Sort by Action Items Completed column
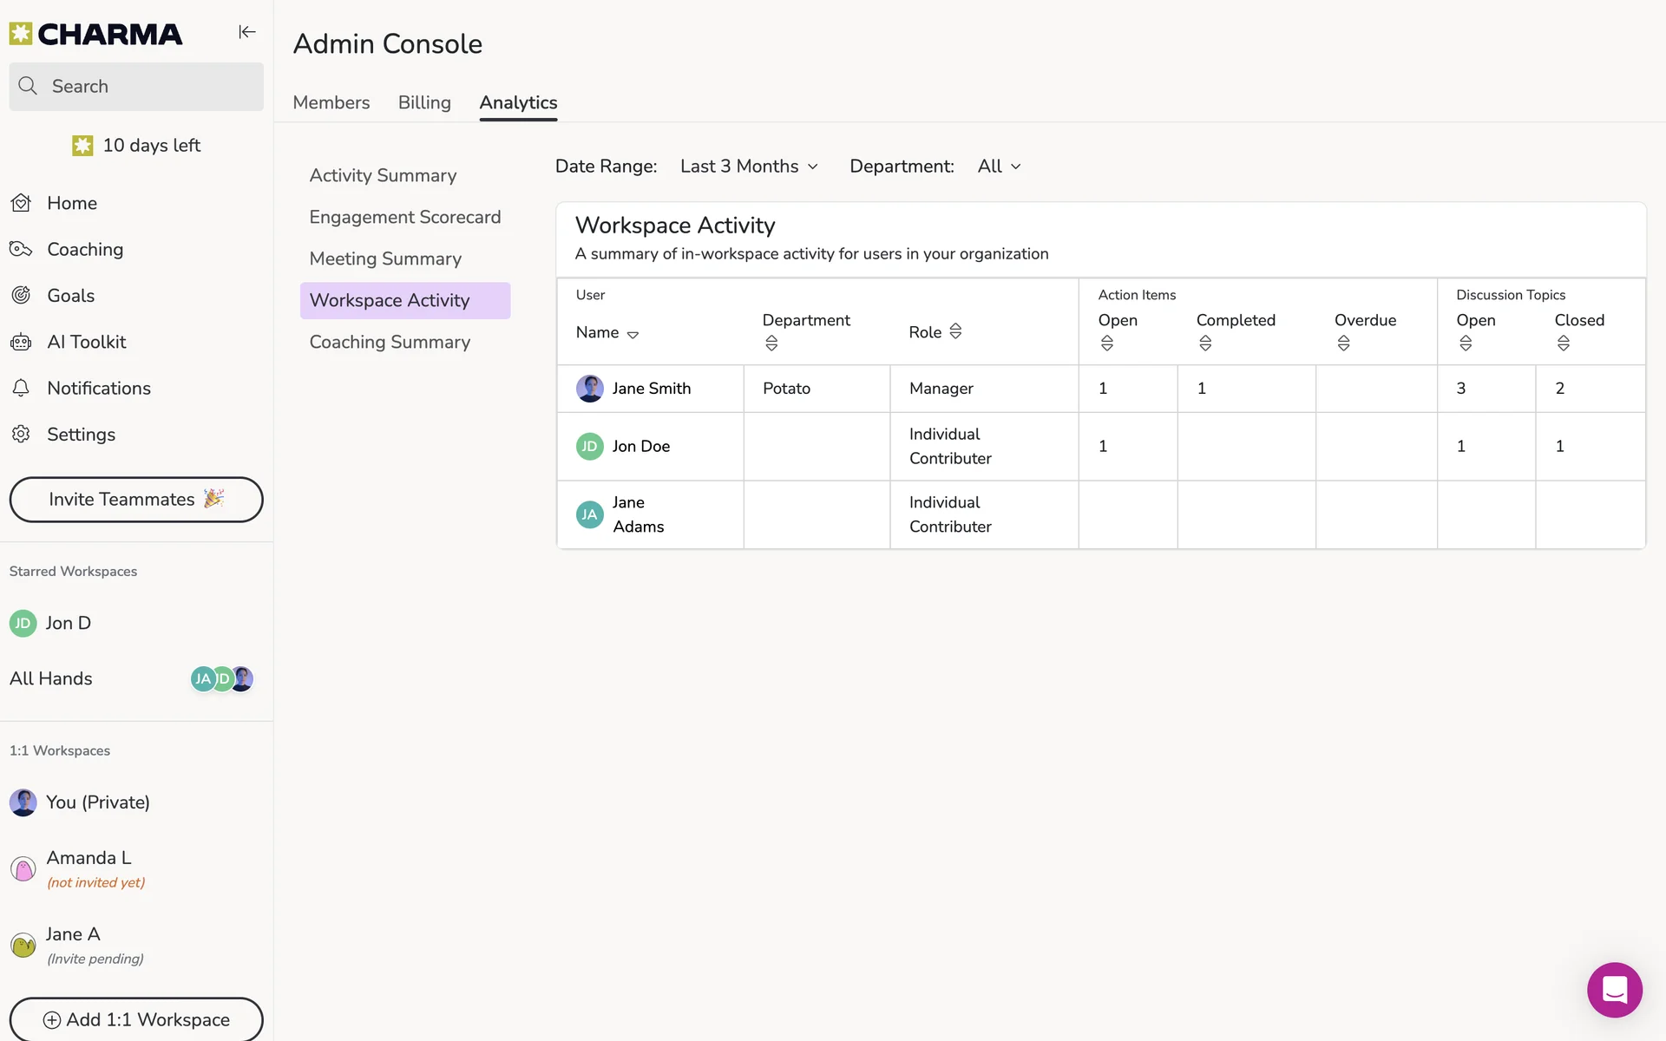 (1205, 344)
